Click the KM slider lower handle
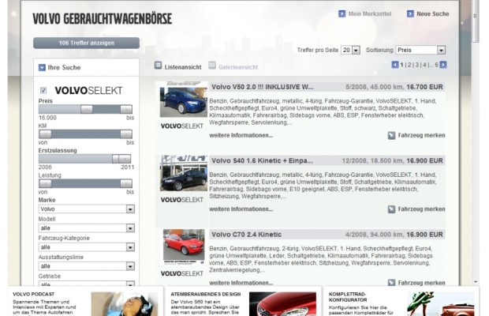The image size is (489, 316). (x=45, y=134)
